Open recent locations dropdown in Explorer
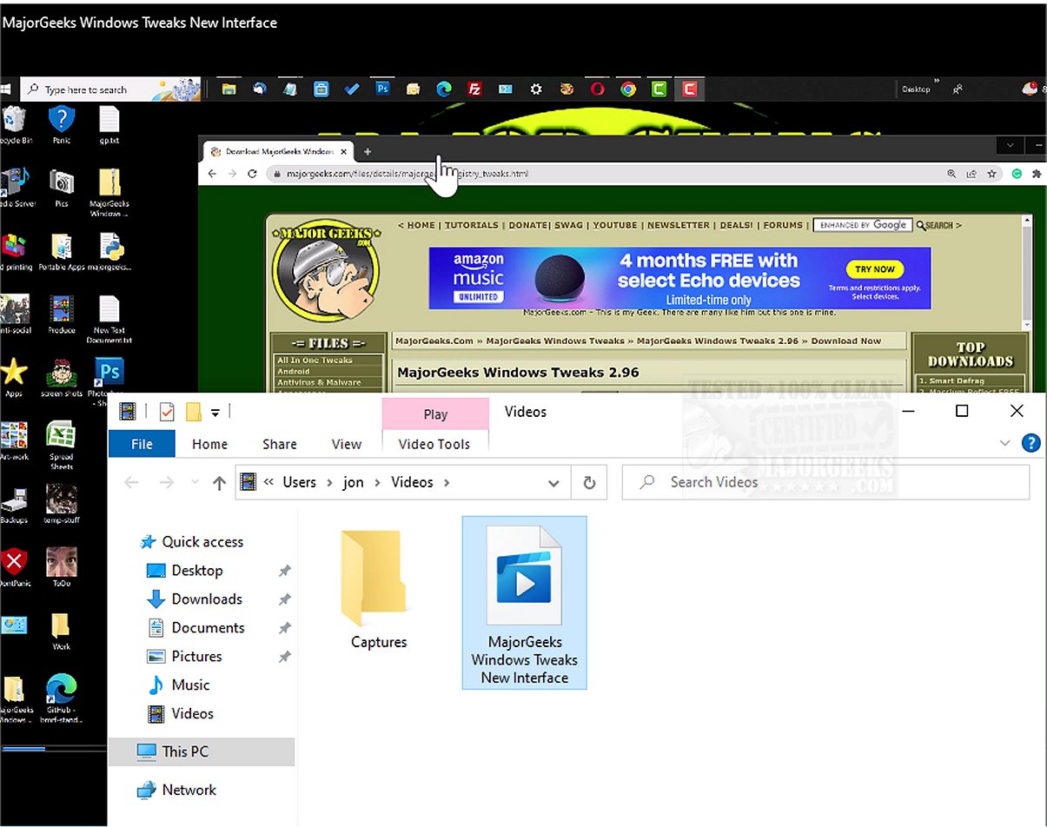 click(x=195, y=483)
